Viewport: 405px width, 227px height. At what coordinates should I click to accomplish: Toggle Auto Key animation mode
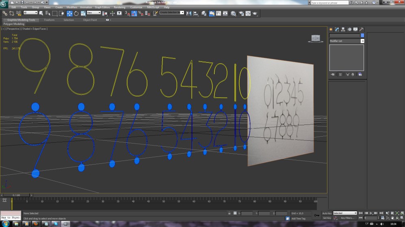(x=327, y=213)
